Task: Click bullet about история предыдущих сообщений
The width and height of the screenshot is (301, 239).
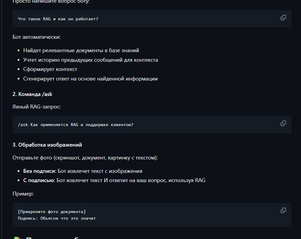Action: point(90,60)
